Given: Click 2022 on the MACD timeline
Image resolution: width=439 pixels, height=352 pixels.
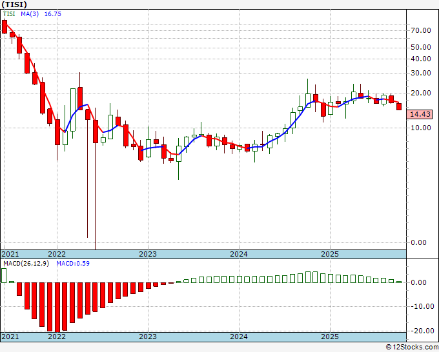Looking at the screenshot, I should 57,337.
